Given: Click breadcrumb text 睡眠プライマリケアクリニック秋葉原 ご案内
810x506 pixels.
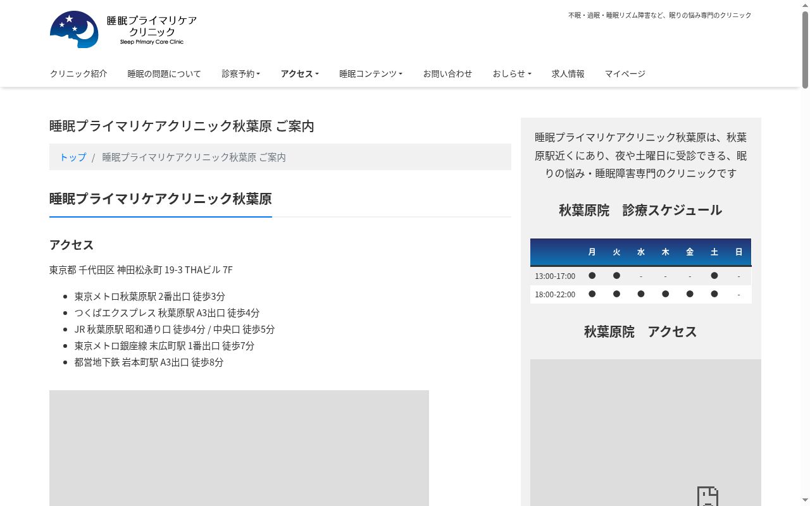Looking at the screenshot, I should pyautogui.click(x=194, y=157).
